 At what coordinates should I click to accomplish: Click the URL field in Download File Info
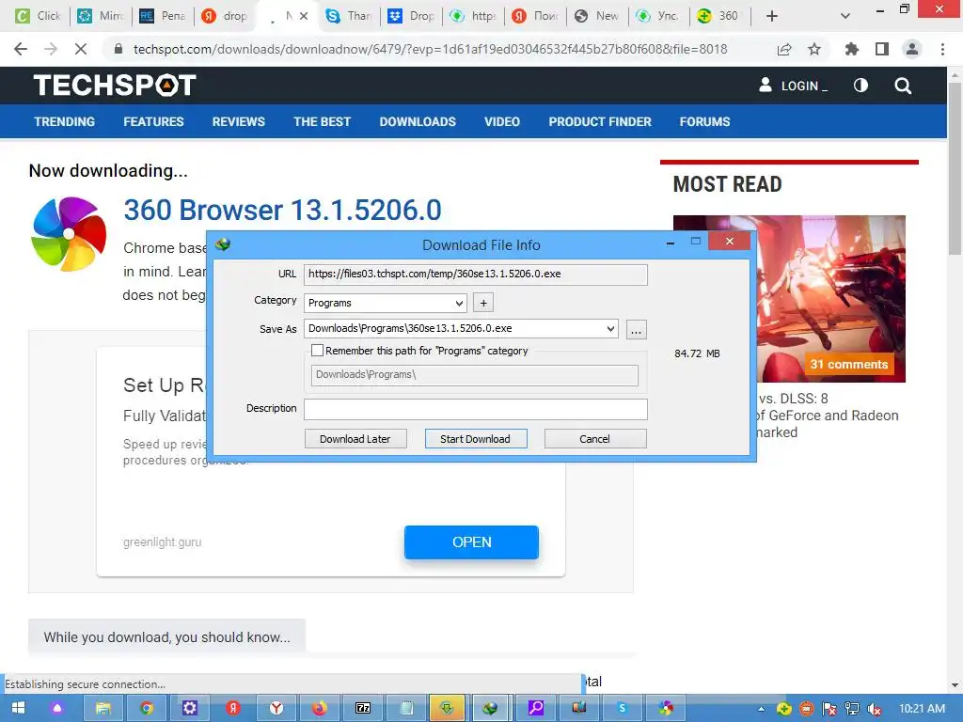pyautogui.click(x=475, y=275)
